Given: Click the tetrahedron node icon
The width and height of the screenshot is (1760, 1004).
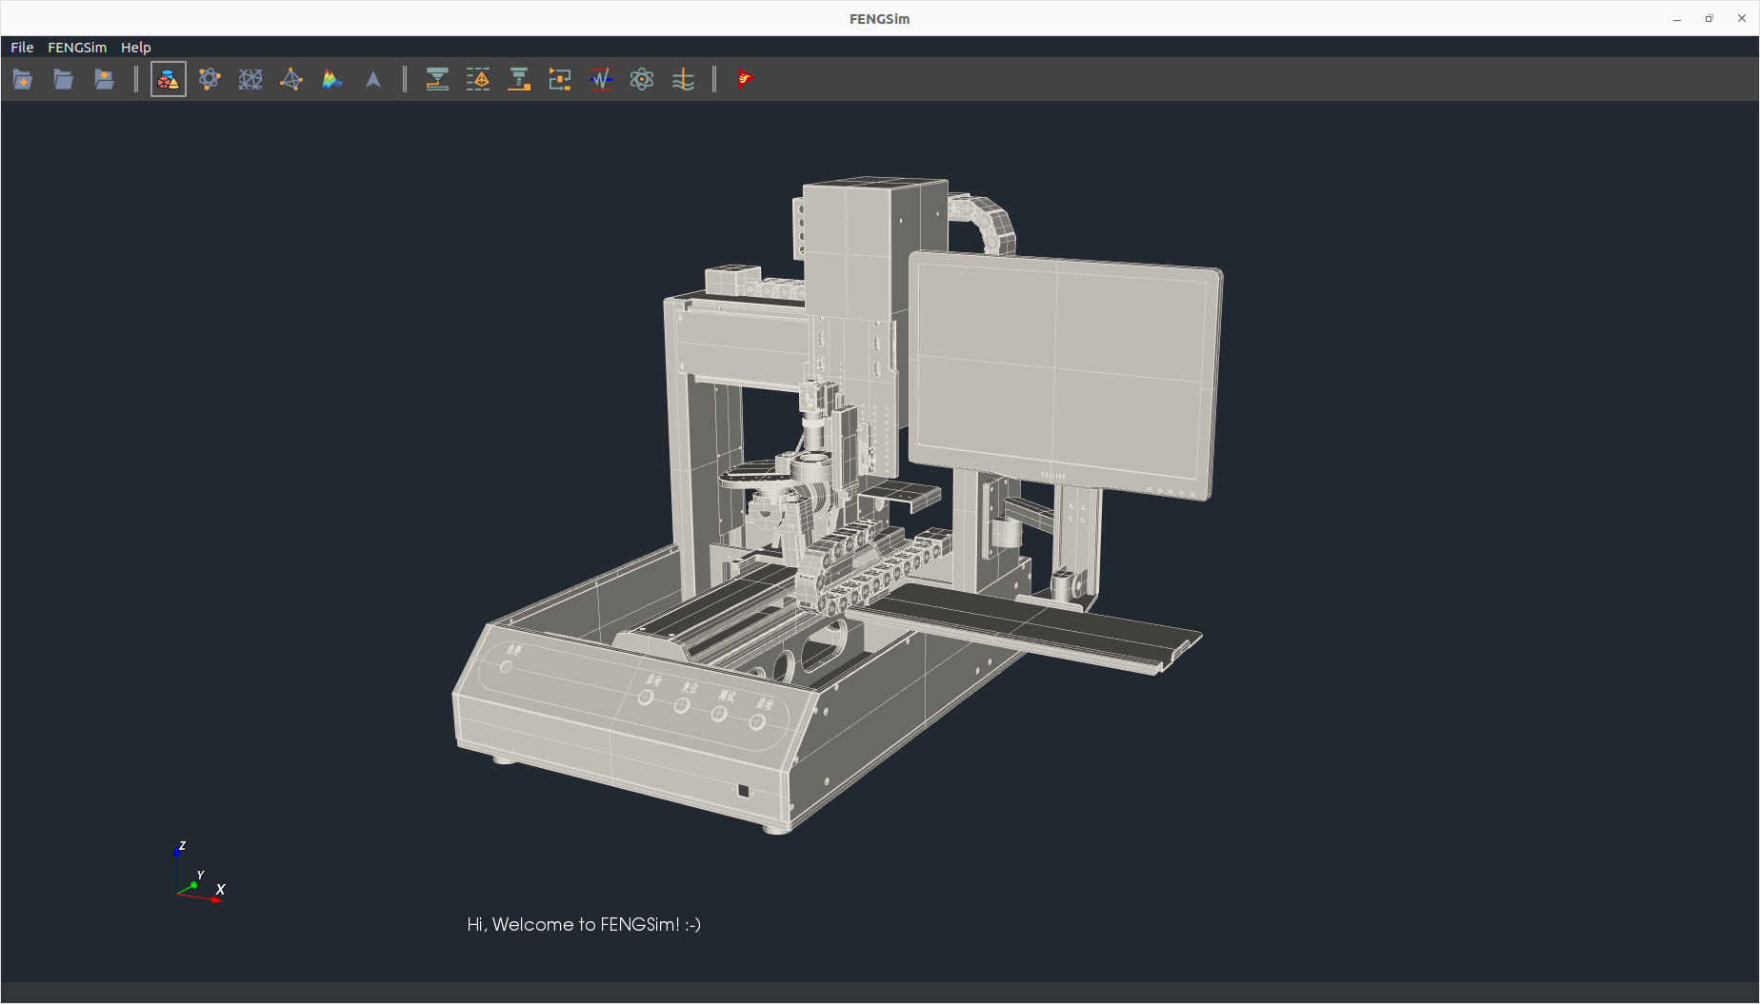Looking at the screenshot, I should pos(291,80).
